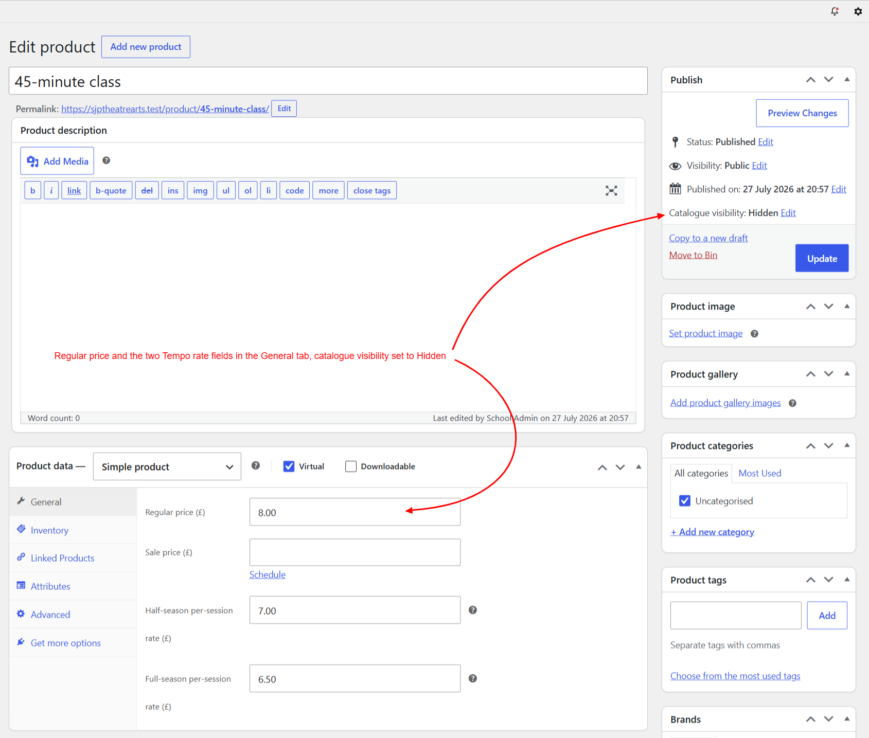Click Move to Bin link
The image size is (869, 738).
point(693,255)
